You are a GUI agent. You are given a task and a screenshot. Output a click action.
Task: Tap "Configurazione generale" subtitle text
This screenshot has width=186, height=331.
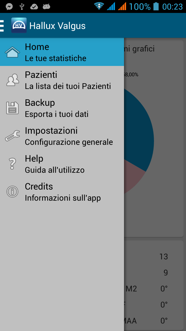[x=69, y=142]
